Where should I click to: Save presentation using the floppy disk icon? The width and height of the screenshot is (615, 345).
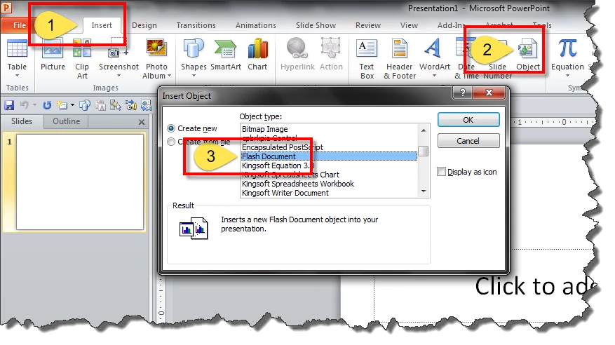[9, 105]
